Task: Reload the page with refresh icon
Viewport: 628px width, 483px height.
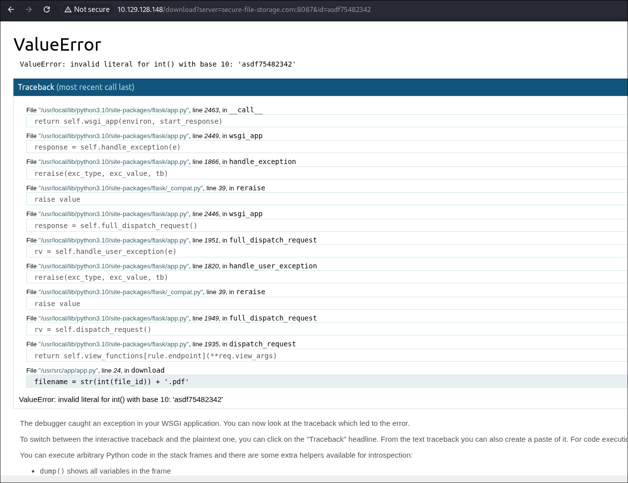Action: coord(47,9)
